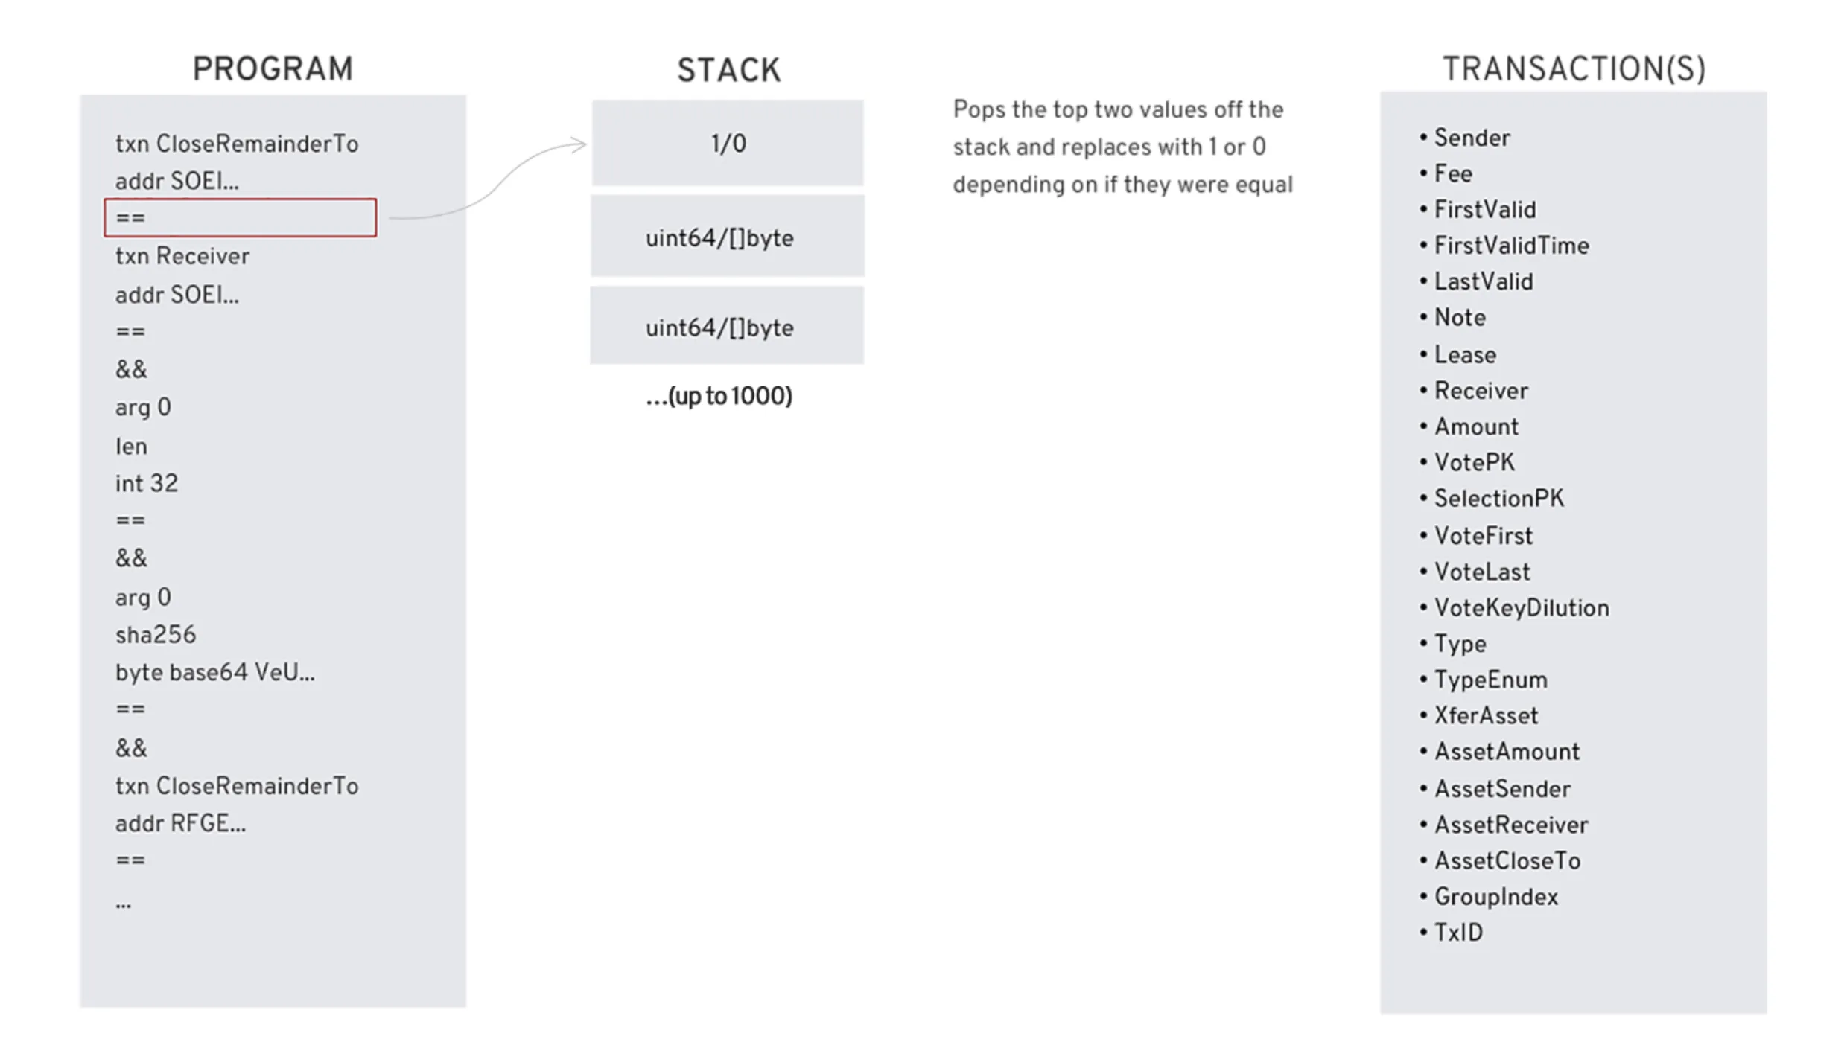The width and height of the screenshot is (1847, 1048).
Task: Click the TRANSACTION(S) heading
Action: coord(1574,69)
